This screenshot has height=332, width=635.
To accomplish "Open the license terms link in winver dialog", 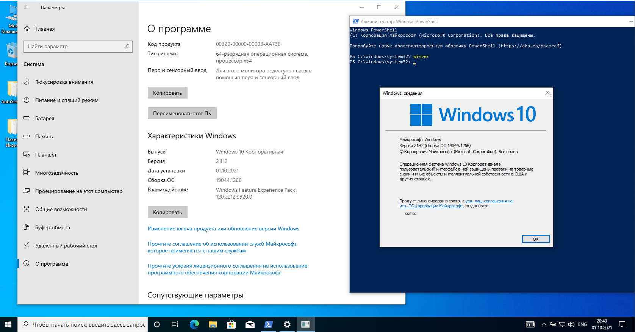I will [456, 204].
